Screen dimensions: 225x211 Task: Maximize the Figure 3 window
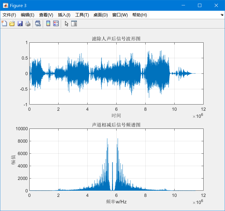pos(200,5)
